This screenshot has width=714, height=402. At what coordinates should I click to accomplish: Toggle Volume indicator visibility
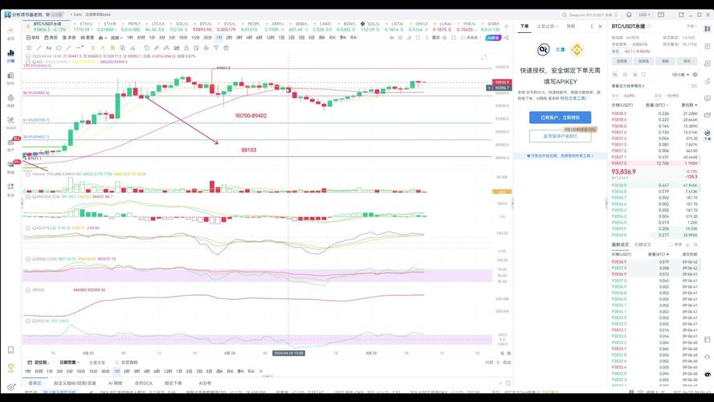point(28,174)
